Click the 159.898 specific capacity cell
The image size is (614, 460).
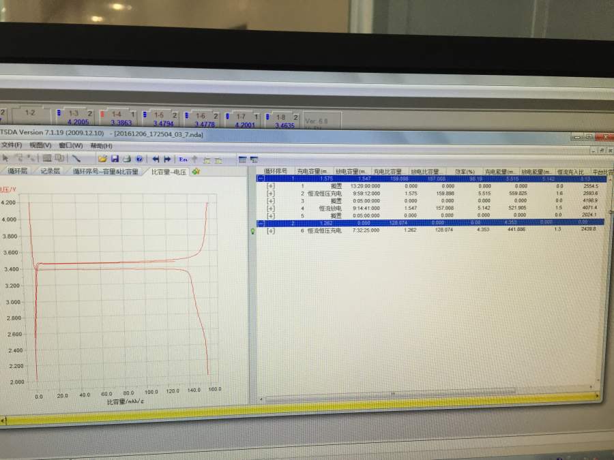click(x=445, y=194)
